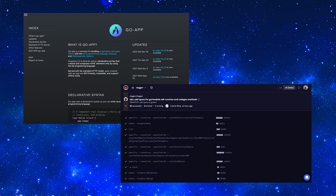Open the hamburger menu on go-app page
Screen dimensions: 336x196
(x=25, y=14)
